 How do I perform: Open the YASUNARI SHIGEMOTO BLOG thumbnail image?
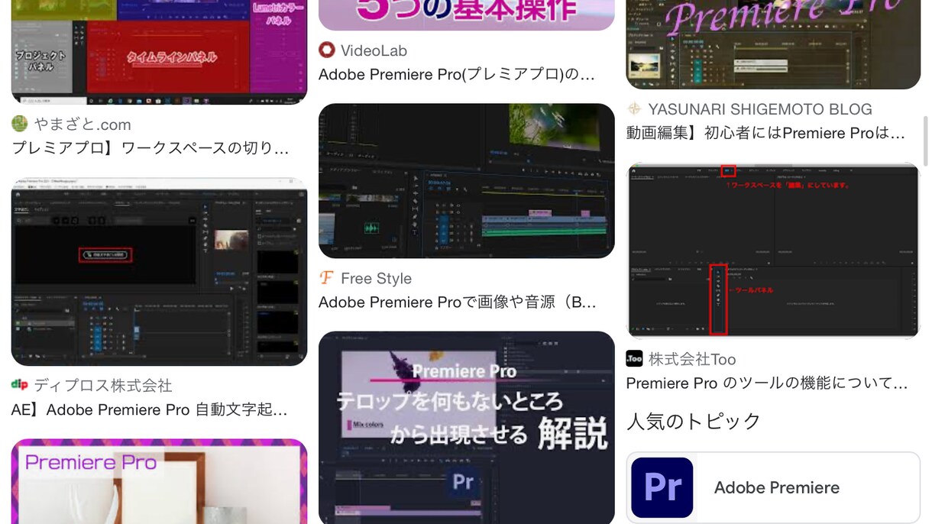773,44
